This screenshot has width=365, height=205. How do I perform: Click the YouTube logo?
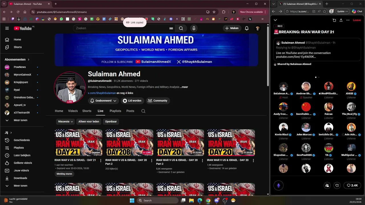23,28
